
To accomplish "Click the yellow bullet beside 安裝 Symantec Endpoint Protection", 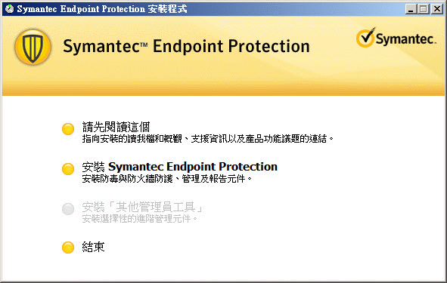I will pos(68,169).
